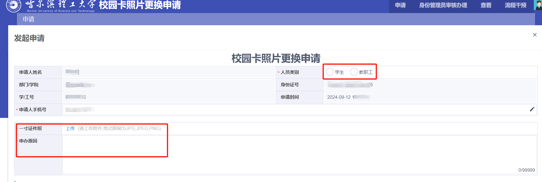Open the 申请 item in top navigation
542x182 pixels.
point(400,5)
